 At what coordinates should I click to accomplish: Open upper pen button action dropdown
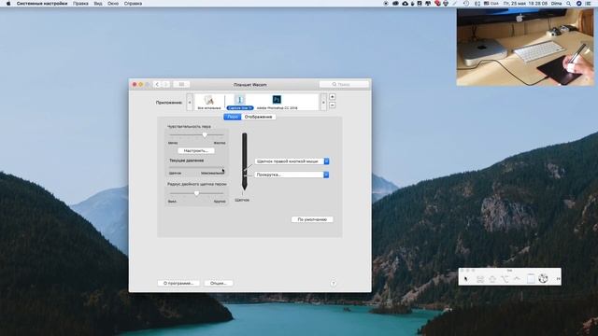[x=292, y=161]
